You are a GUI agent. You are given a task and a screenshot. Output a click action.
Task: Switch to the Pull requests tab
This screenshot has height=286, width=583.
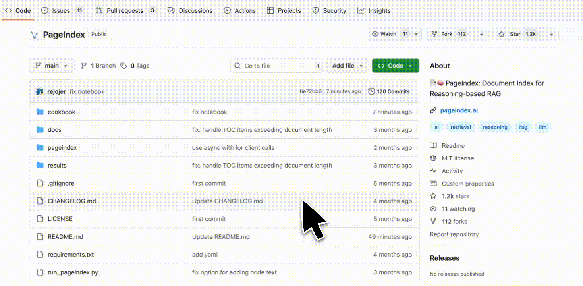coord(125,11)
